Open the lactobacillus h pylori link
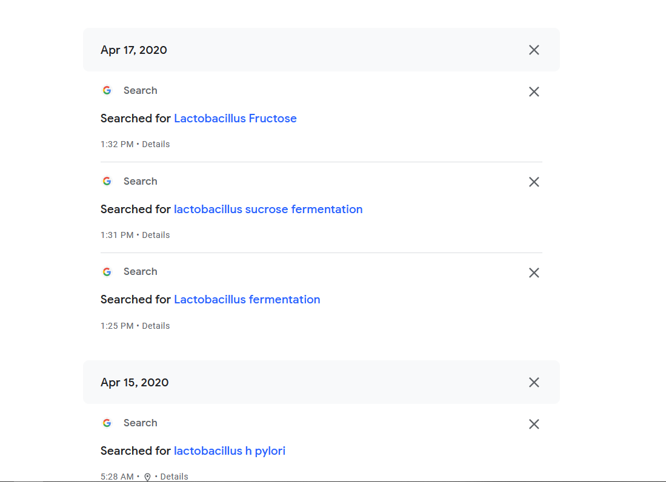 (229, 451)
